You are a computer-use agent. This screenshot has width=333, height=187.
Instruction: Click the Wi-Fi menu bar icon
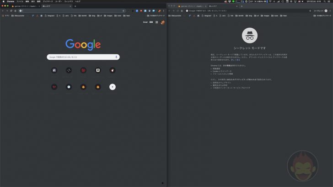click(x=270, y=1)
